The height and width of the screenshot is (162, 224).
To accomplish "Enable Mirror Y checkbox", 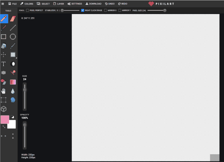I will pos(120,11).
